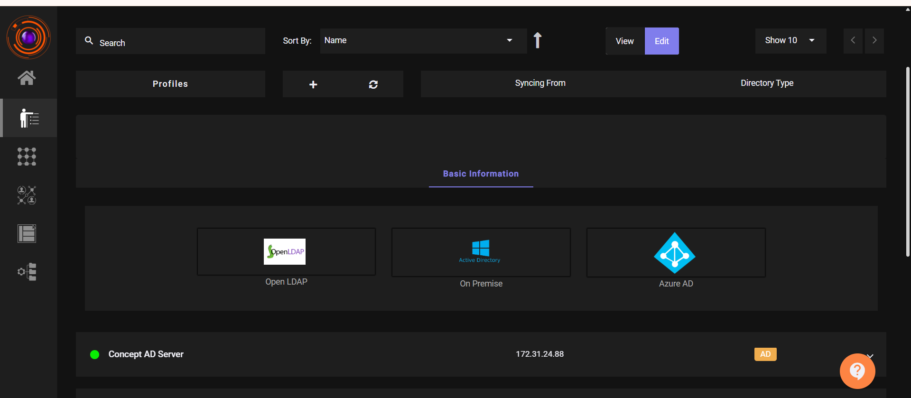Click the search magnifier icon
Viewport: 911px width, 398px height.
click(89, 41)
